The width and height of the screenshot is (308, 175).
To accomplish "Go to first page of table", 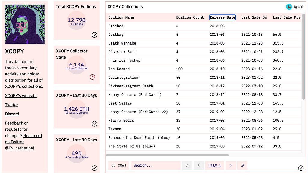I will [187, 165].
